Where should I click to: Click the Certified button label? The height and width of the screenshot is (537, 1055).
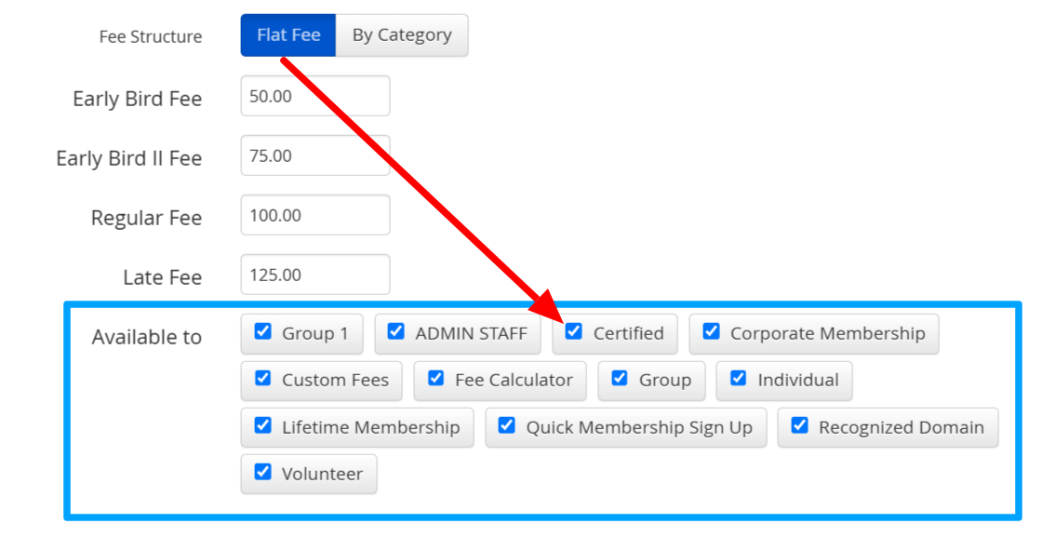[x=628, y=333]
